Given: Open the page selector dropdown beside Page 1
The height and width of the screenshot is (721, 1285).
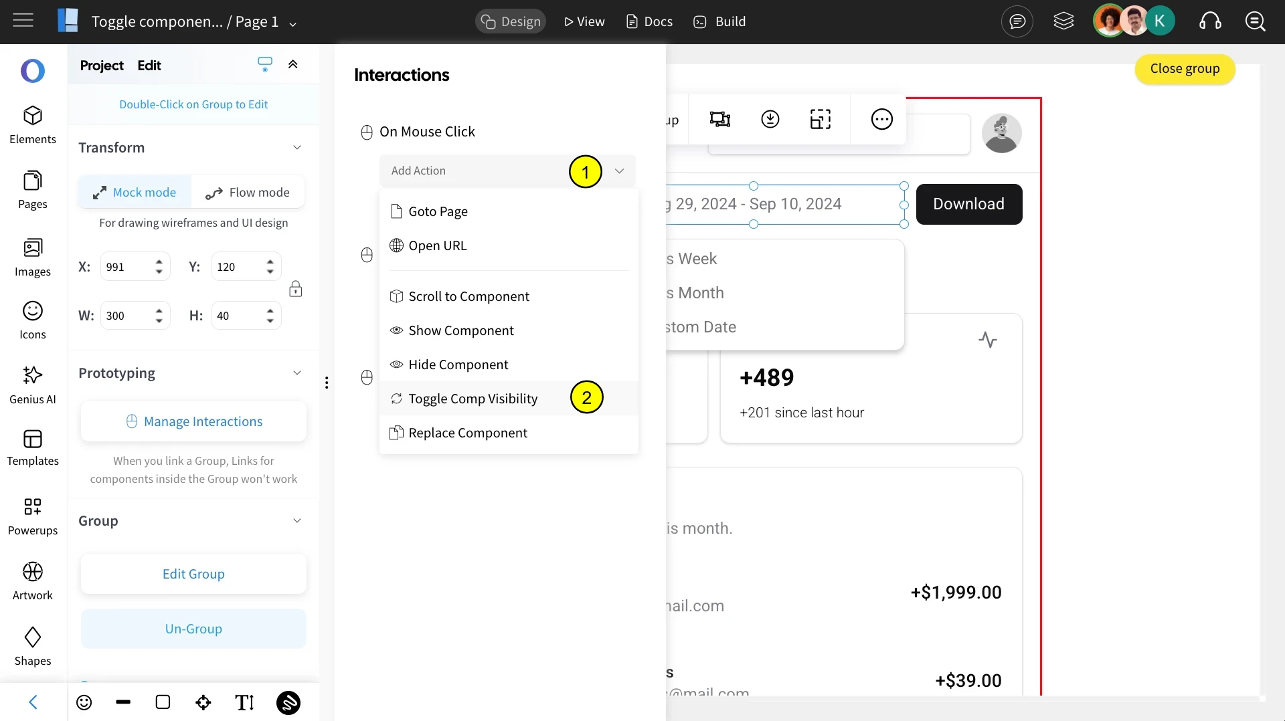Looking at the screenshot, I should click(292, 23).
